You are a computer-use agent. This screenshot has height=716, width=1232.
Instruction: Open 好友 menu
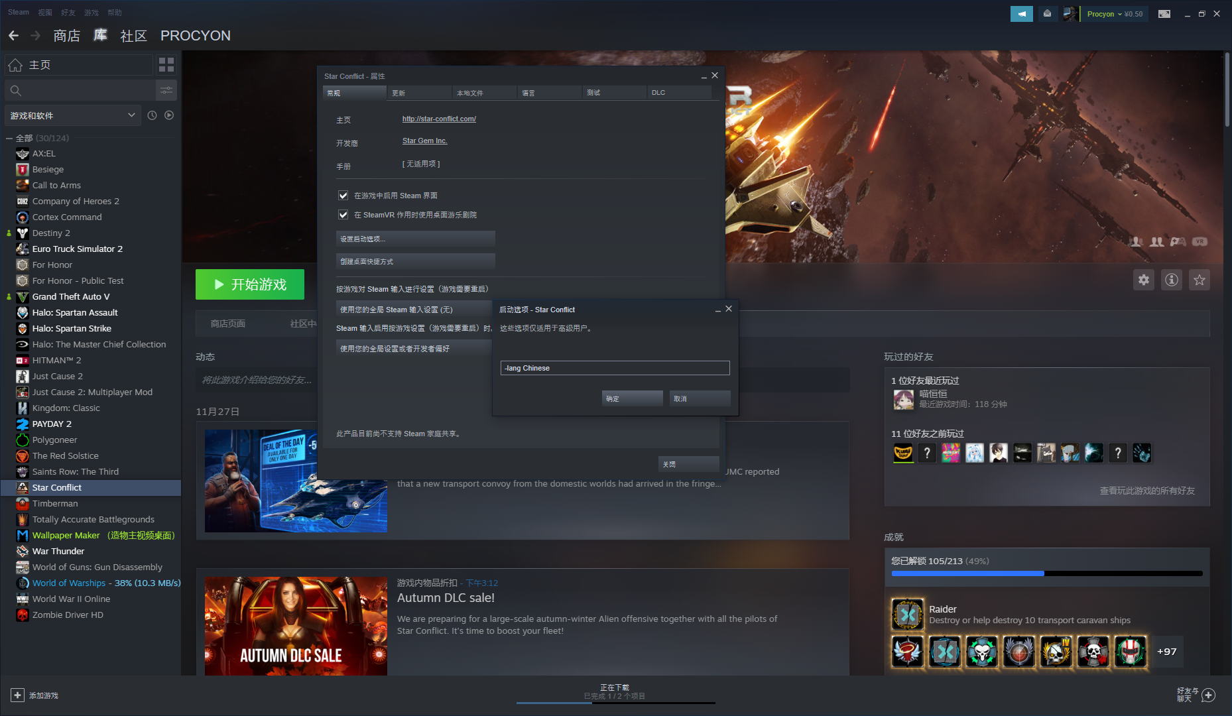(x=68, y=12)
